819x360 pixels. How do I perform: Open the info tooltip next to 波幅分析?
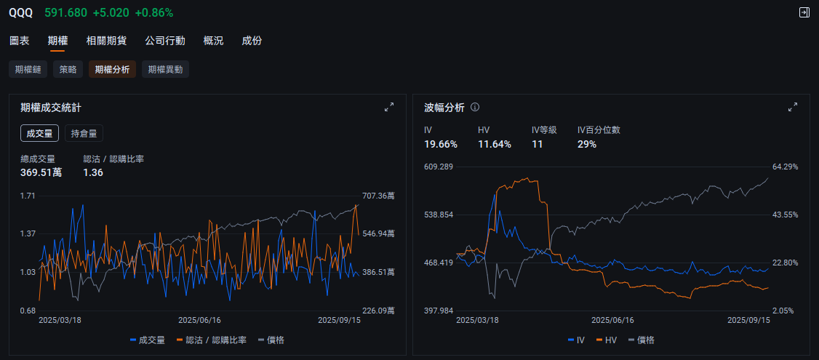click(x=475, y=107)
